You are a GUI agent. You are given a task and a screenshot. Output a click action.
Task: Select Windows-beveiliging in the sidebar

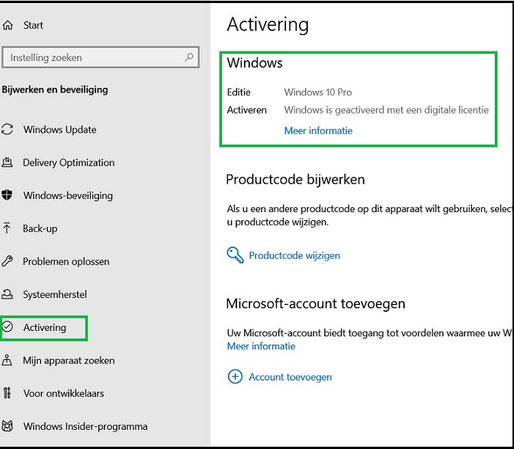[68, 196]
